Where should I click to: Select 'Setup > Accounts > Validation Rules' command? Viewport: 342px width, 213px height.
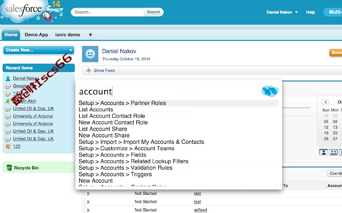126,168
